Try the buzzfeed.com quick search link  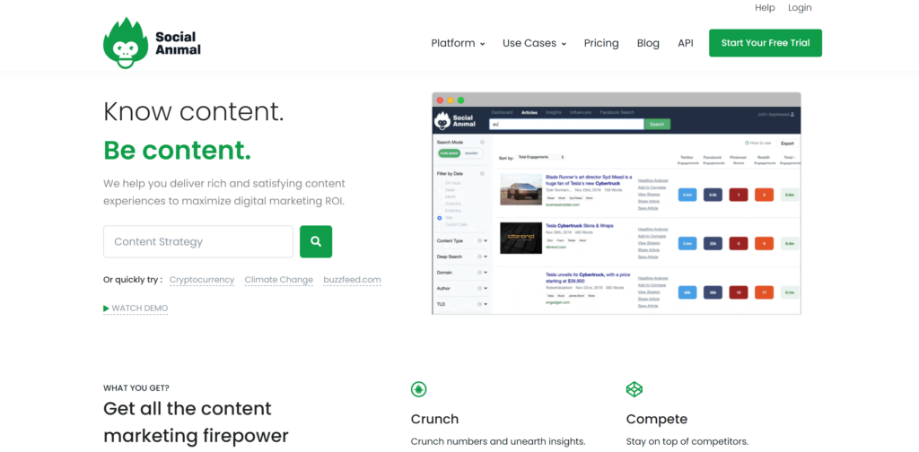pyautogui.click(x=352, y=280)
